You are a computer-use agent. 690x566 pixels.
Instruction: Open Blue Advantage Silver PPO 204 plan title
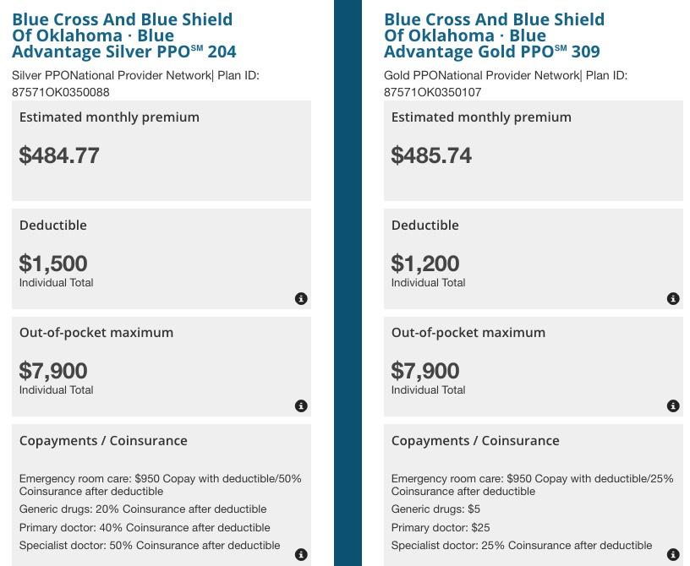(123, 35)
